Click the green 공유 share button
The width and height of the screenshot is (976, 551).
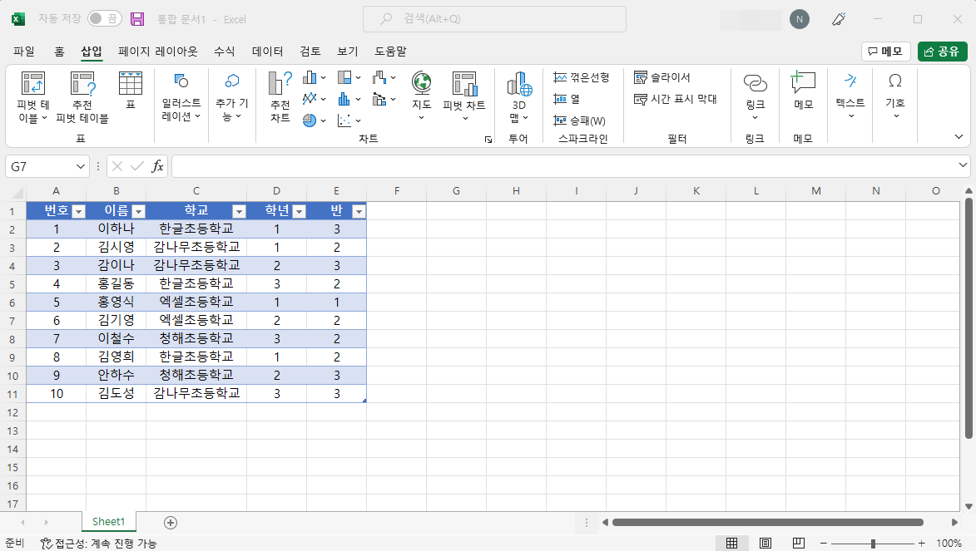[941, 51]
